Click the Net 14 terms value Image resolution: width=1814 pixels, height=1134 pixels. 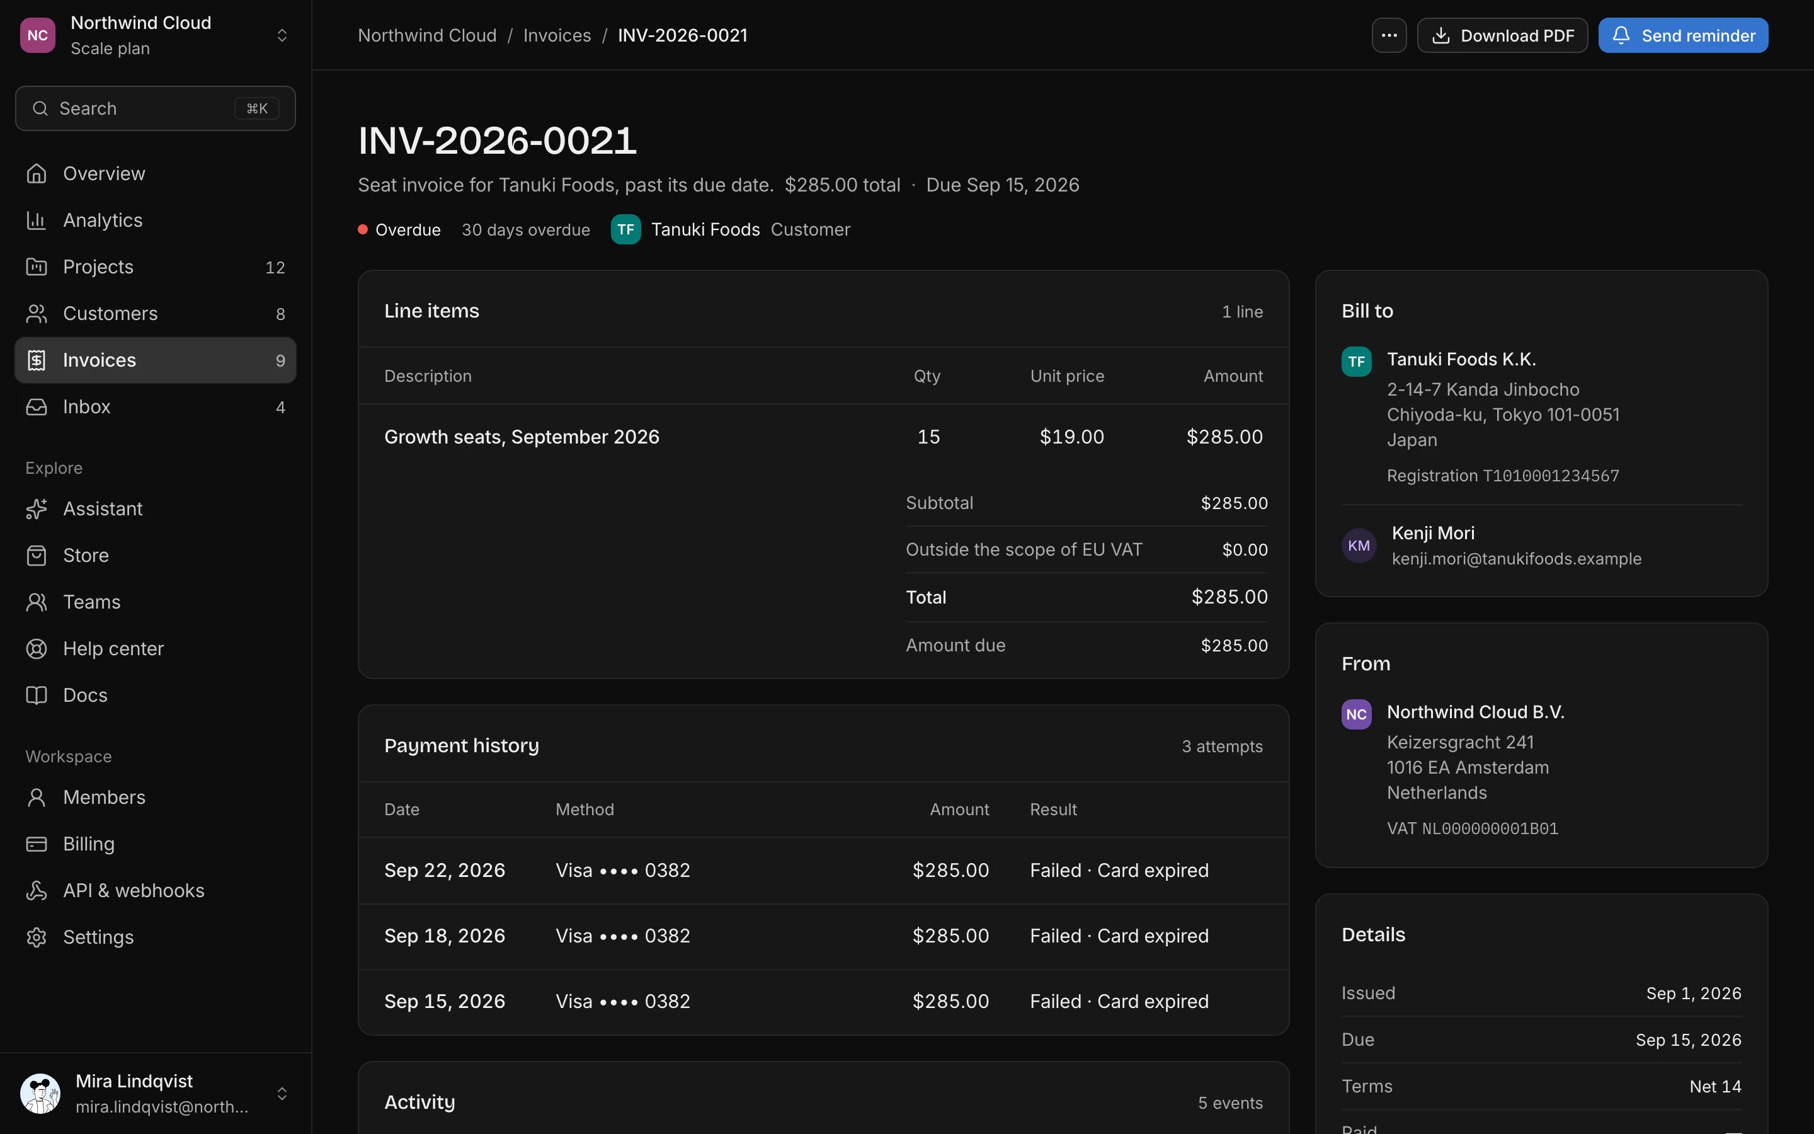[1715, 1086]
